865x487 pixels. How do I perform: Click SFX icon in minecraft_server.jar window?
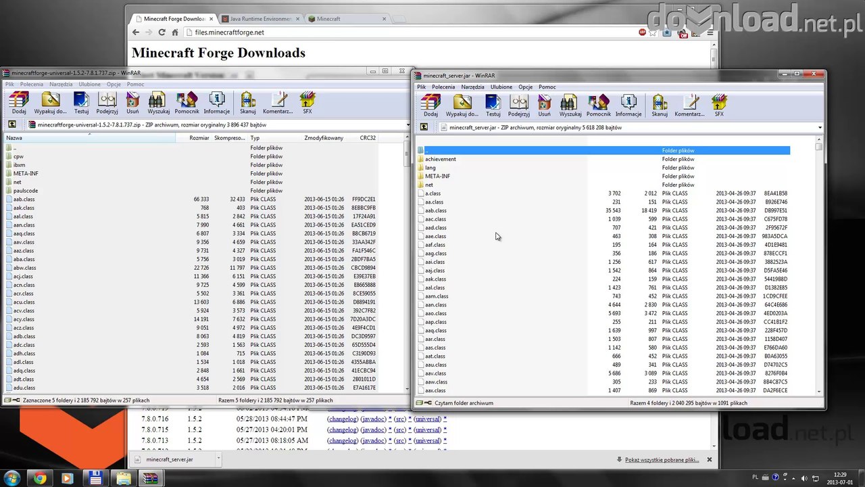point(719,106)
